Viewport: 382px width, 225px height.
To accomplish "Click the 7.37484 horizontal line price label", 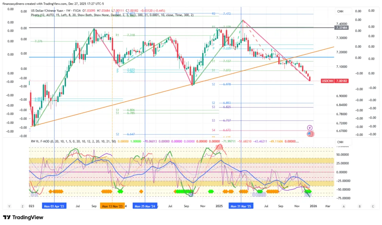I will tap(341, 28).
